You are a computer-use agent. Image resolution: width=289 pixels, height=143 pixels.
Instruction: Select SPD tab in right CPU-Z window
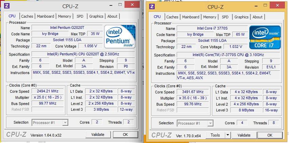225,17
